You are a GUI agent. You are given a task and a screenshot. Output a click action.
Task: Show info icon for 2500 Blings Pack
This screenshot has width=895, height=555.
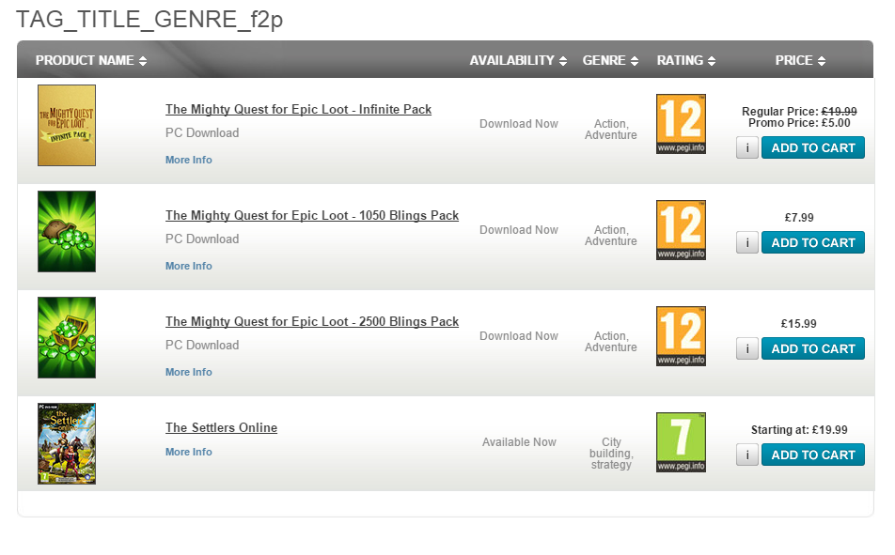tap(747, 348)
